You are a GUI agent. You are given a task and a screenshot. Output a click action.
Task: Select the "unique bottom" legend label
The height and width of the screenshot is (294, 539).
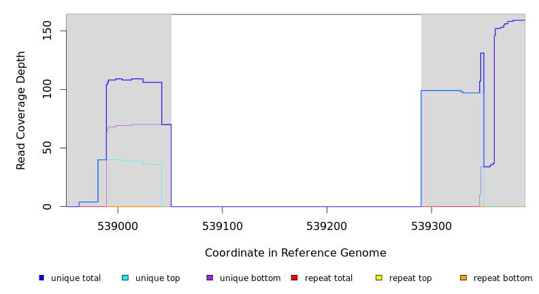click(x=250, y=278)
